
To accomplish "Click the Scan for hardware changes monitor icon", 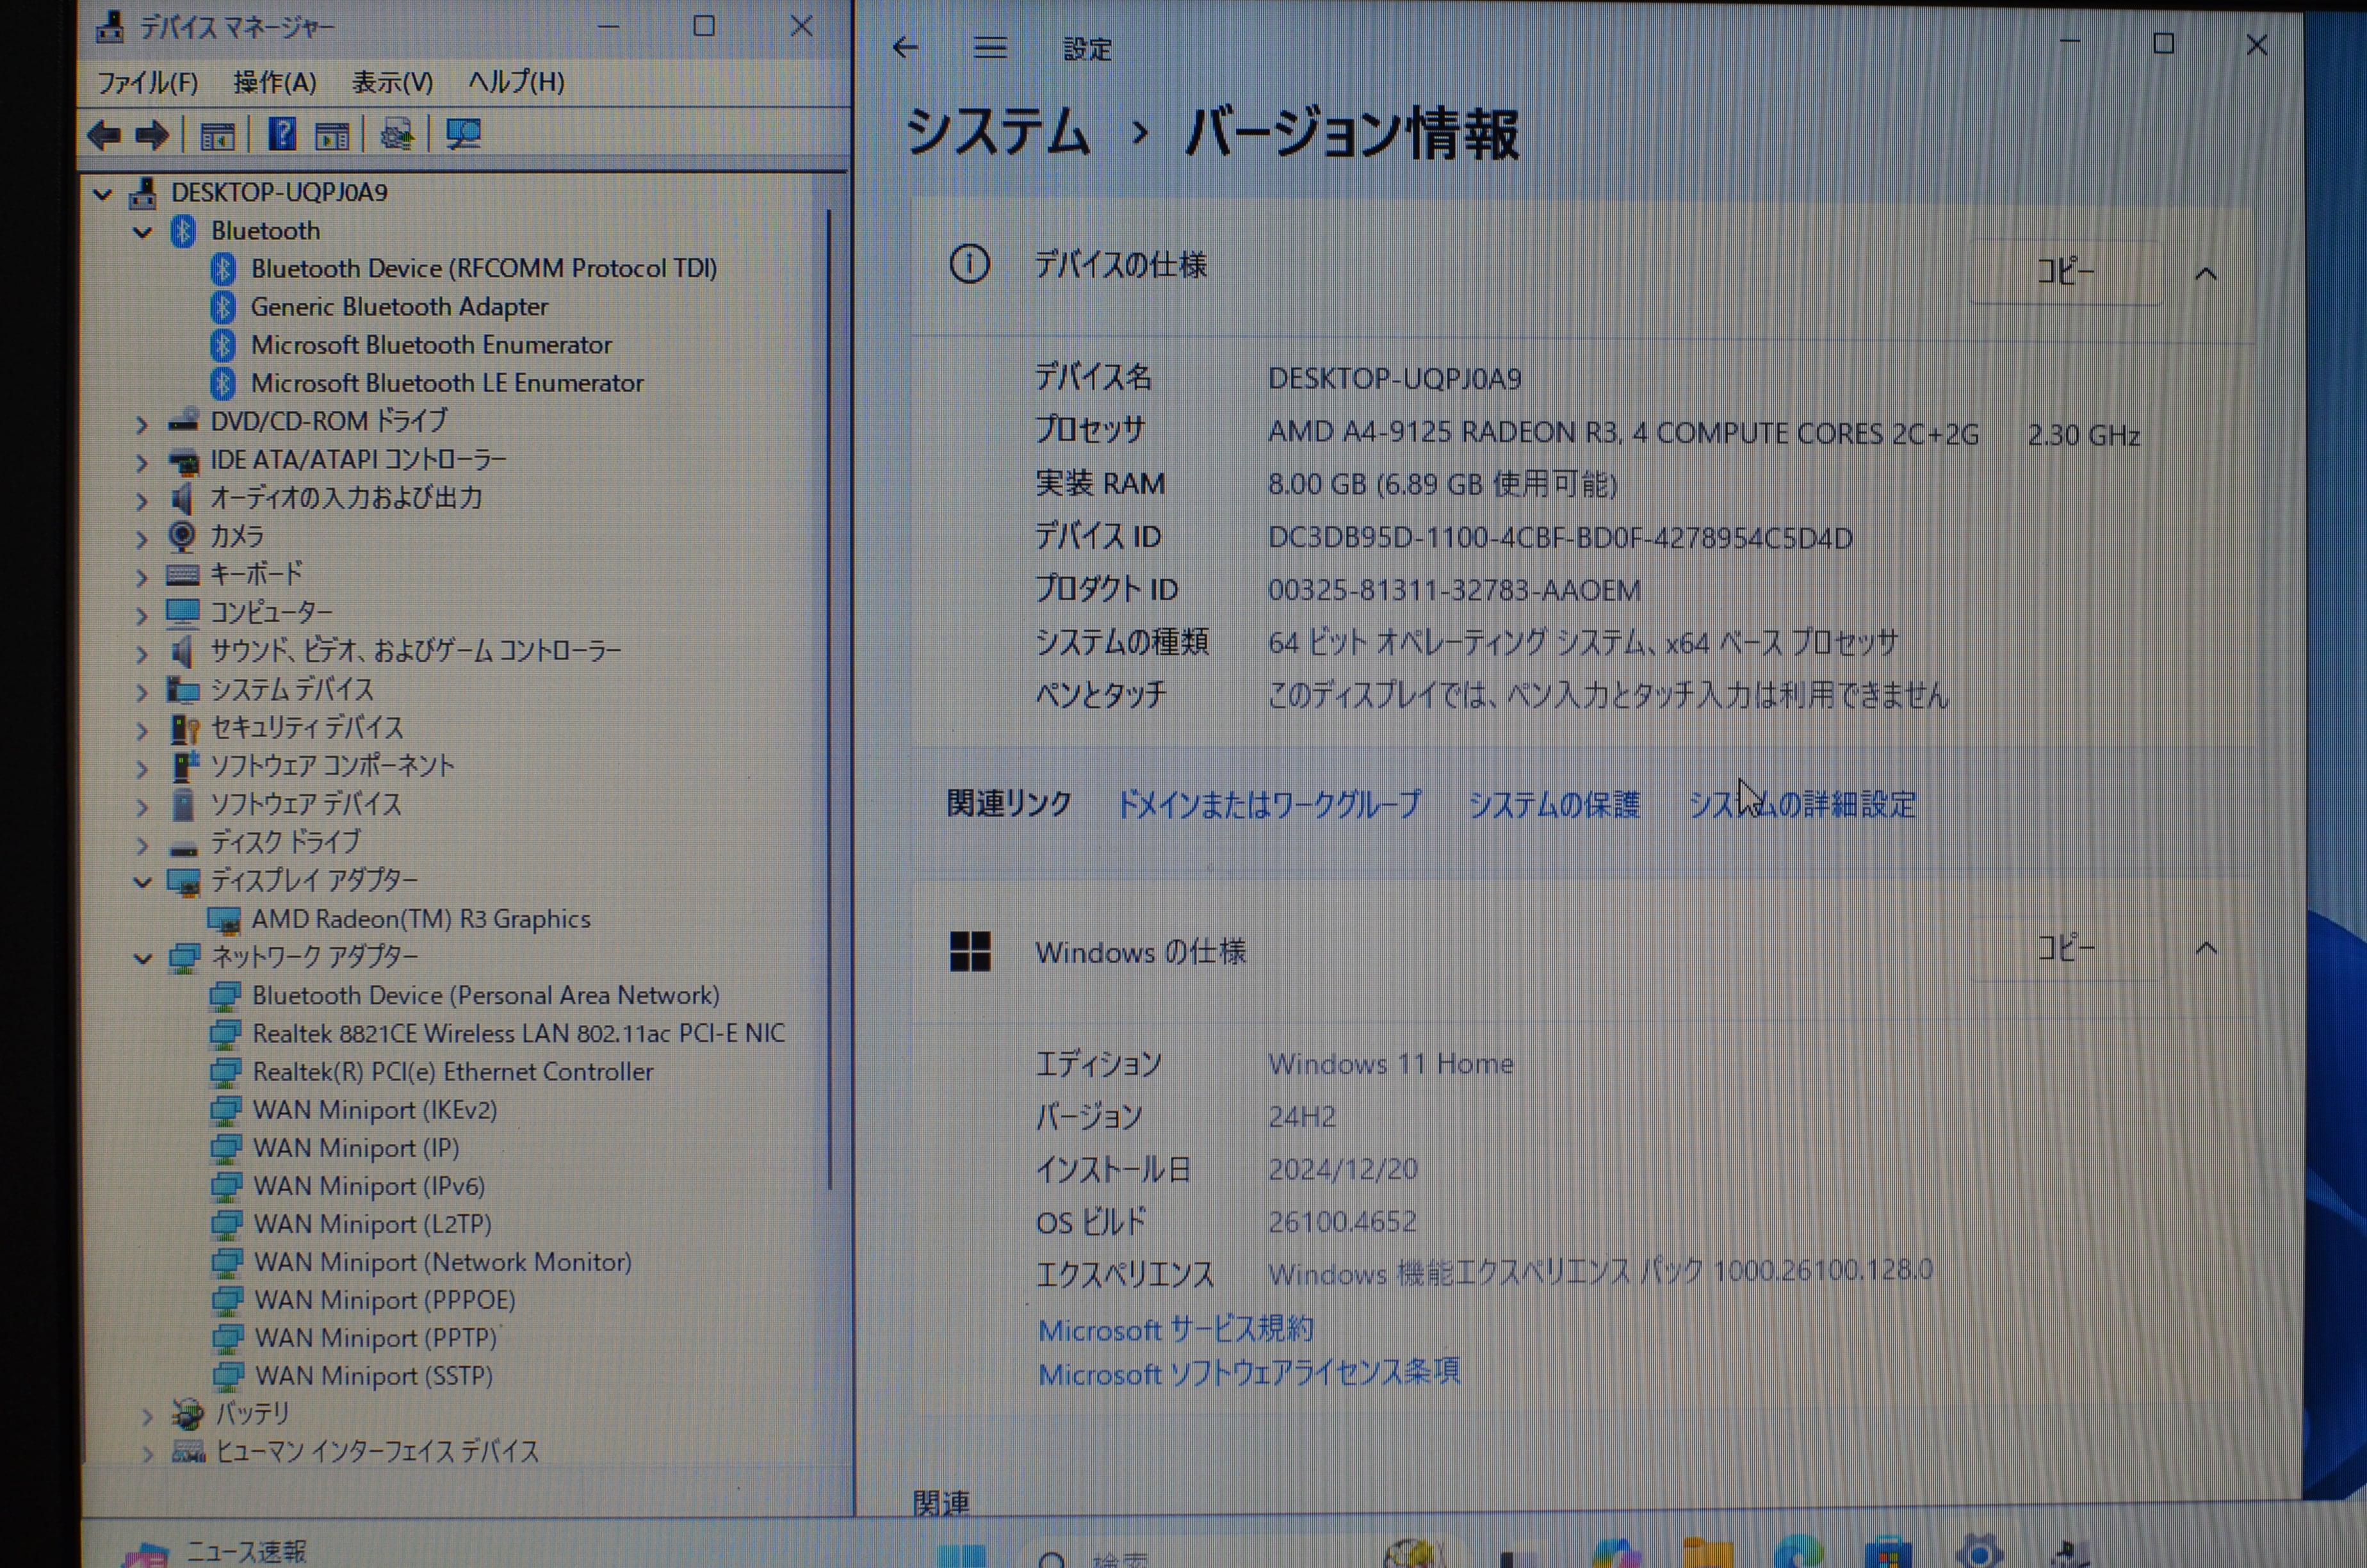I will (463, 134).
